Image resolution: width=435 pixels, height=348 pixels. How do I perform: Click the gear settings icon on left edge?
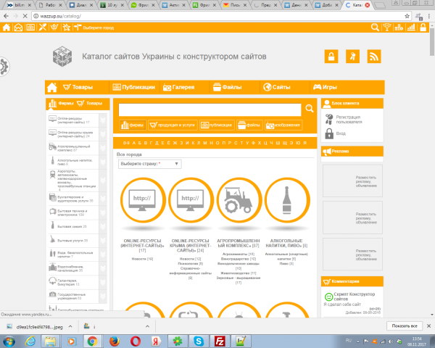click(4, 67)
